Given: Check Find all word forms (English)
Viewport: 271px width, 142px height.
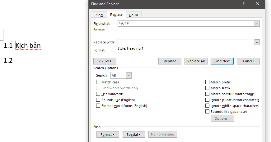Looking at the screenshot, I should point(98,106).
